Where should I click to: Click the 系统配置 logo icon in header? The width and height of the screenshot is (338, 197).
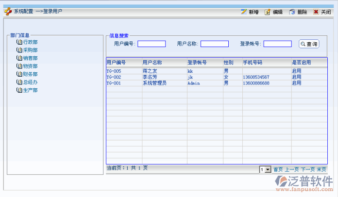tap(8, 11)
